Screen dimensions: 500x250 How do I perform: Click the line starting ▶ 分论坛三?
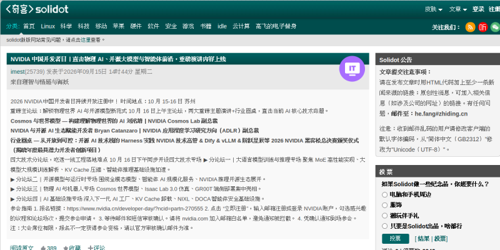[136, 189]
